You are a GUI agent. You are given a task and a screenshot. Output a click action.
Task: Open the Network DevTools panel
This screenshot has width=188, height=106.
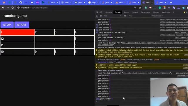(135, 12)
